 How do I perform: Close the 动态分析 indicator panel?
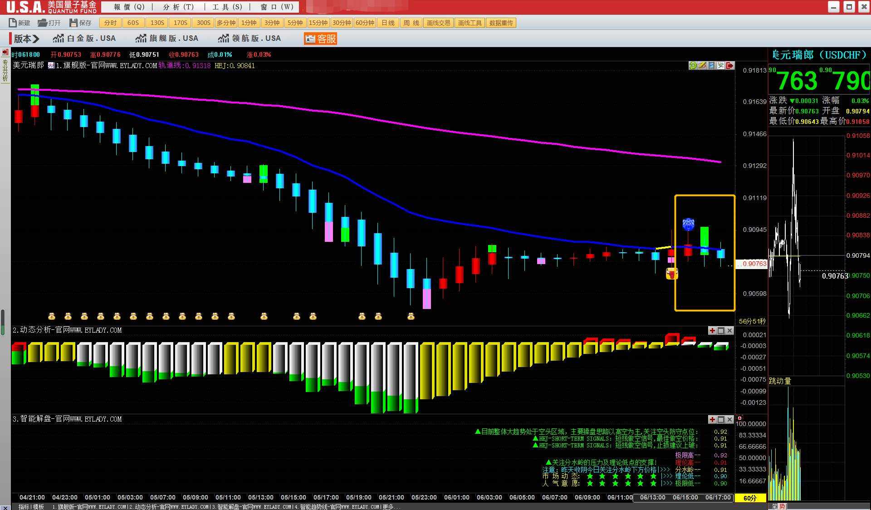[729, 331]
